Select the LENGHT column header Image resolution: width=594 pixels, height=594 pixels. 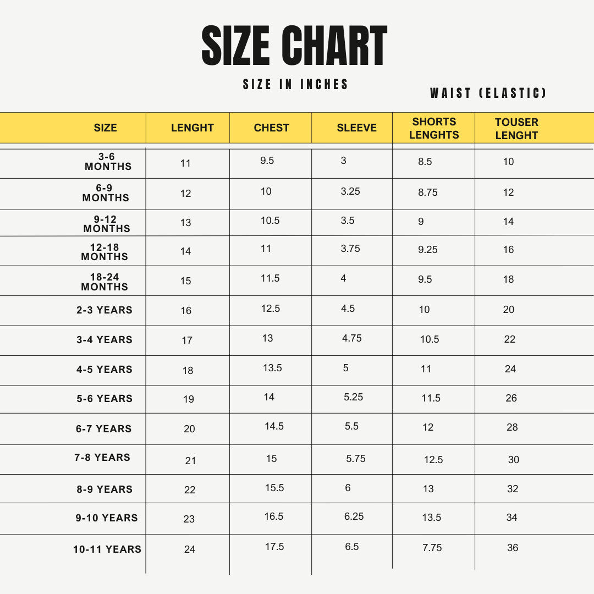pyautogui.click(x=192, y=128)
